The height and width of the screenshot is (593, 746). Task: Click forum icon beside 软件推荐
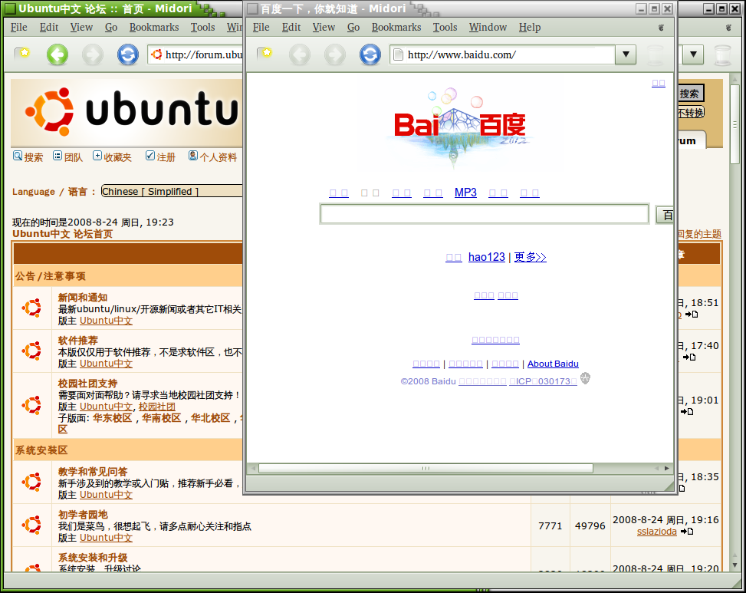coord(32,351)
